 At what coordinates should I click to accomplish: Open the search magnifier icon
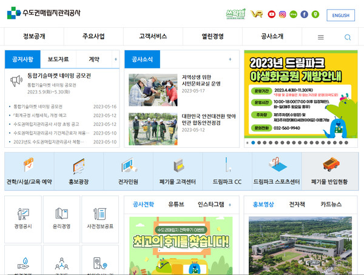click(348, 37)
